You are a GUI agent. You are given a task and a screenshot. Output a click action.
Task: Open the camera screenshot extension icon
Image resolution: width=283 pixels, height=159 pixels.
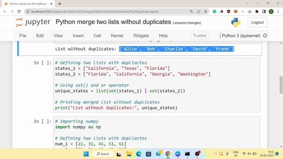(250, 11)
